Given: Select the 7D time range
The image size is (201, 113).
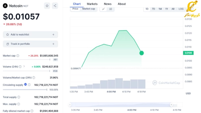Looking at the screenshot, I should point(153,9).
